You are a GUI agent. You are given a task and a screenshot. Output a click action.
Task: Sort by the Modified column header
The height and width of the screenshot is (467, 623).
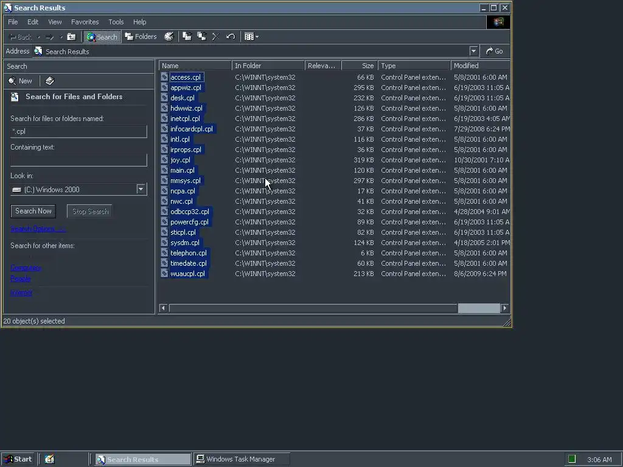[x=481, y=66]
